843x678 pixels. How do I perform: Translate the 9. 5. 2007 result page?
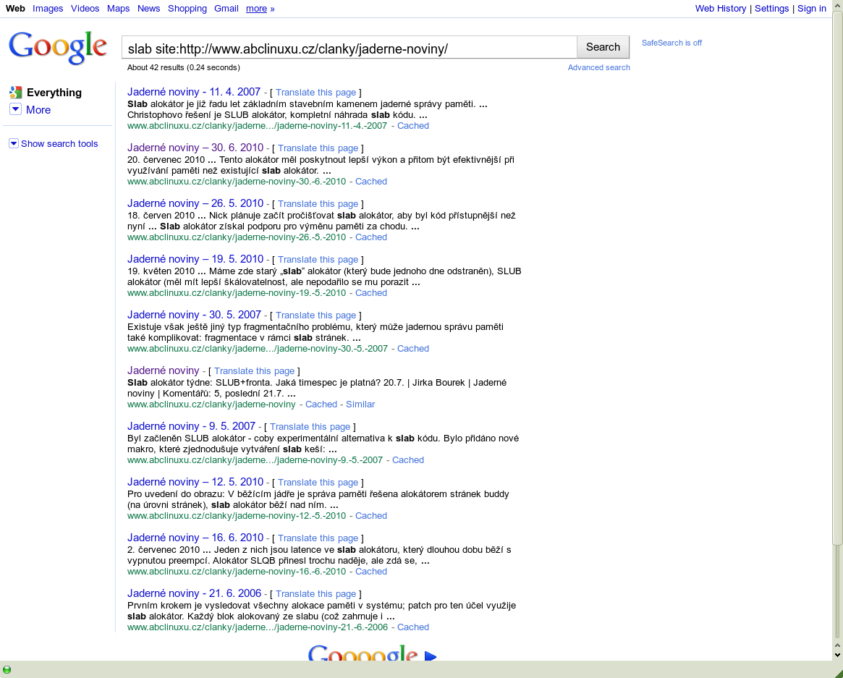310,427
